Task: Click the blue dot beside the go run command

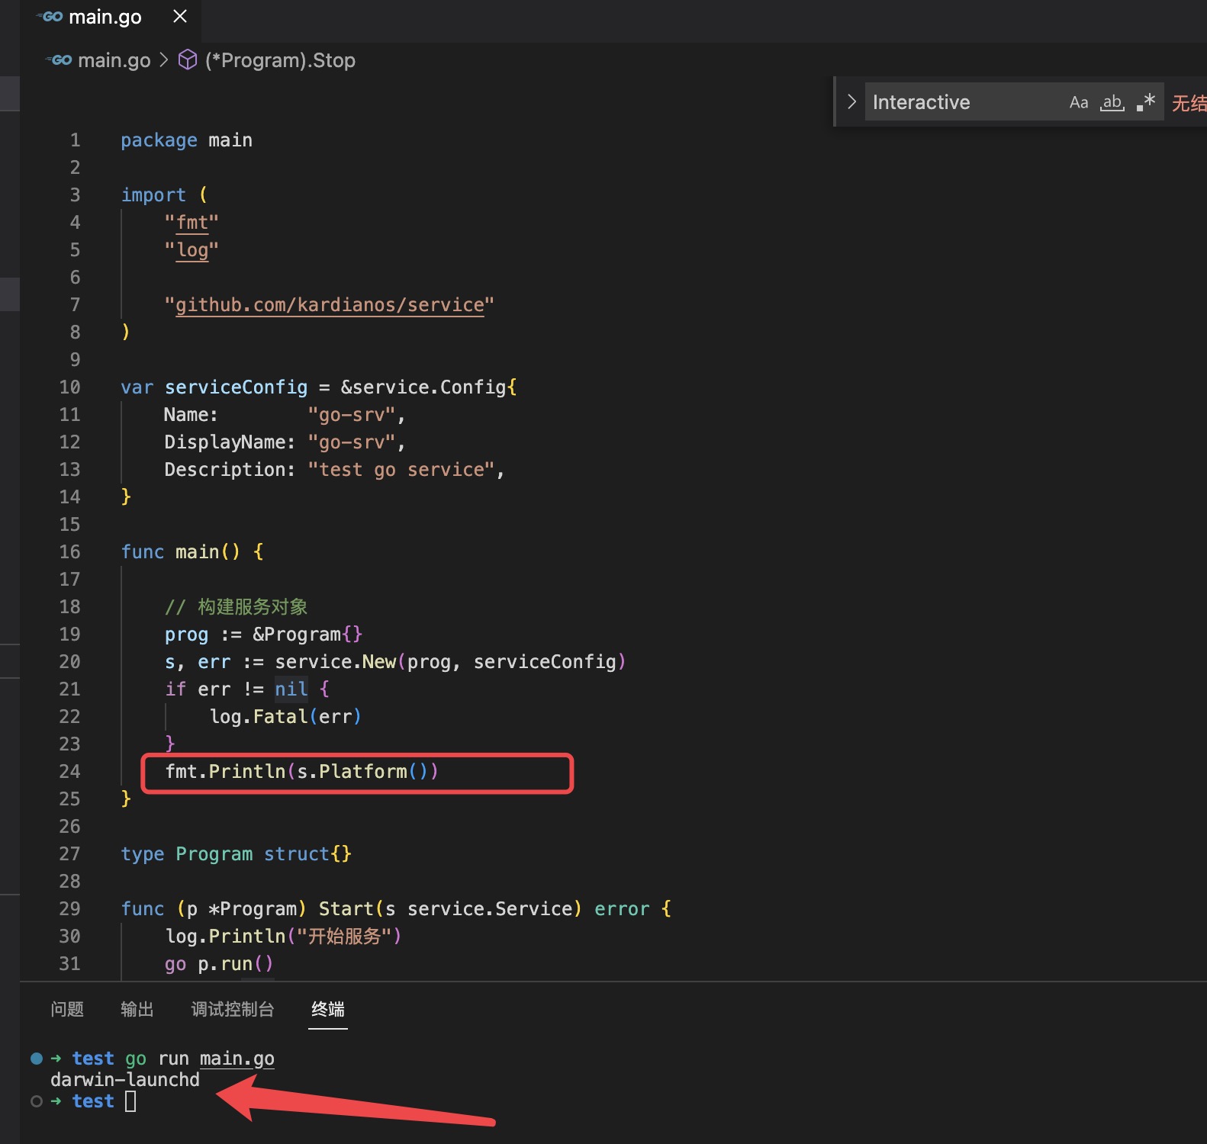Action: (37, 1058)
